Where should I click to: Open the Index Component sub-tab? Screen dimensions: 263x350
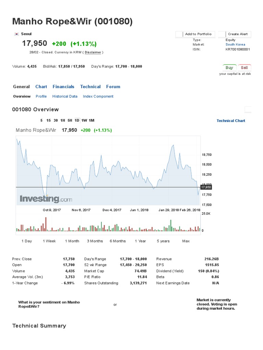(x=98, y=96)
